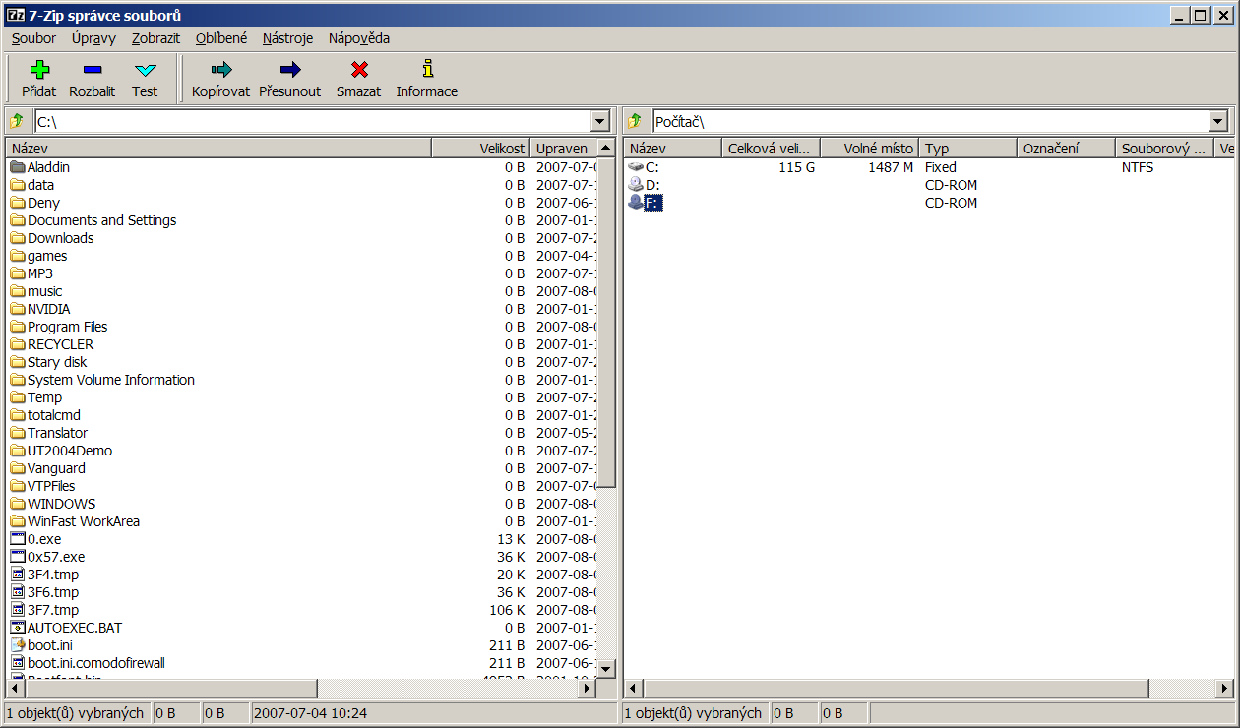Screen dimensions: 1240x728
Task: Select the MP3 folder name
Action: pyautogui.click(x=40, y=273)
